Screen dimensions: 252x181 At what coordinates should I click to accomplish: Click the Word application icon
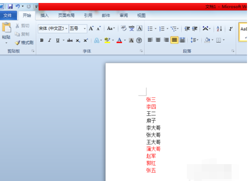click(x=1, y=6)
